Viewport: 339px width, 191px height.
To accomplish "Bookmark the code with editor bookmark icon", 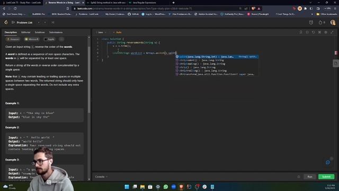I will [301, 32].
